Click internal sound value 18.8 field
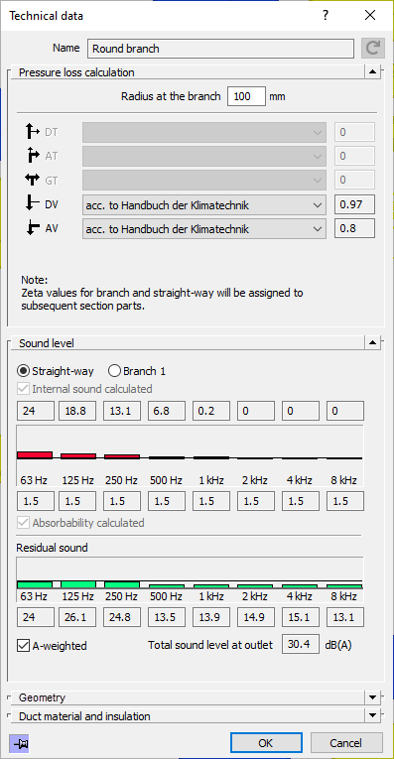The width and height of the screenshot is (394, 759). (x=77, y=411)
